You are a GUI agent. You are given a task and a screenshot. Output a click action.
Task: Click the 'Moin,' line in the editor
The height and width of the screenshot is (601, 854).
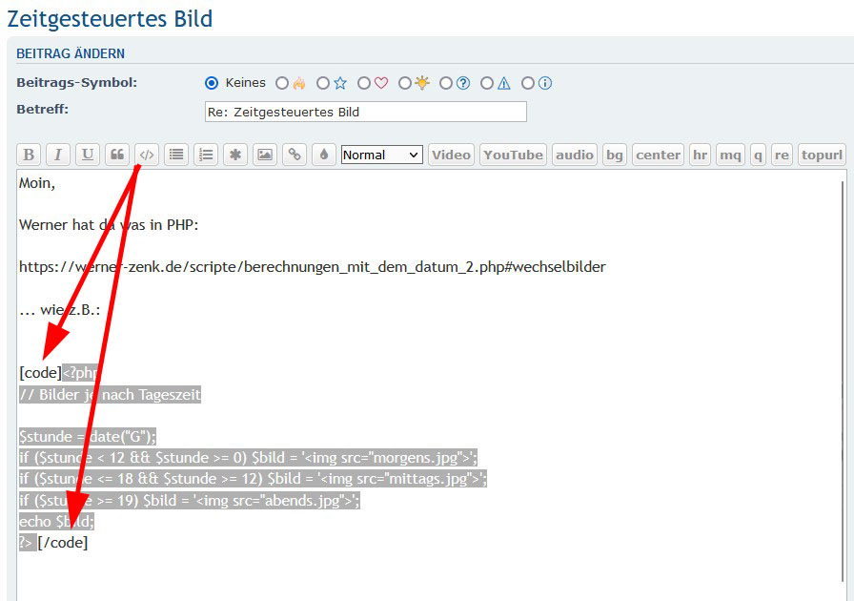pos(37,183)
